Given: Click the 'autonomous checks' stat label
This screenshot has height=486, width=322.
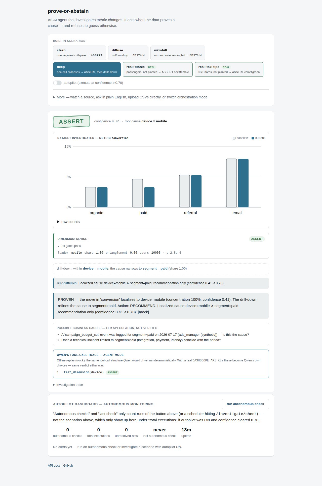Looking at the screenshot, I should click(x=67, y=436).
